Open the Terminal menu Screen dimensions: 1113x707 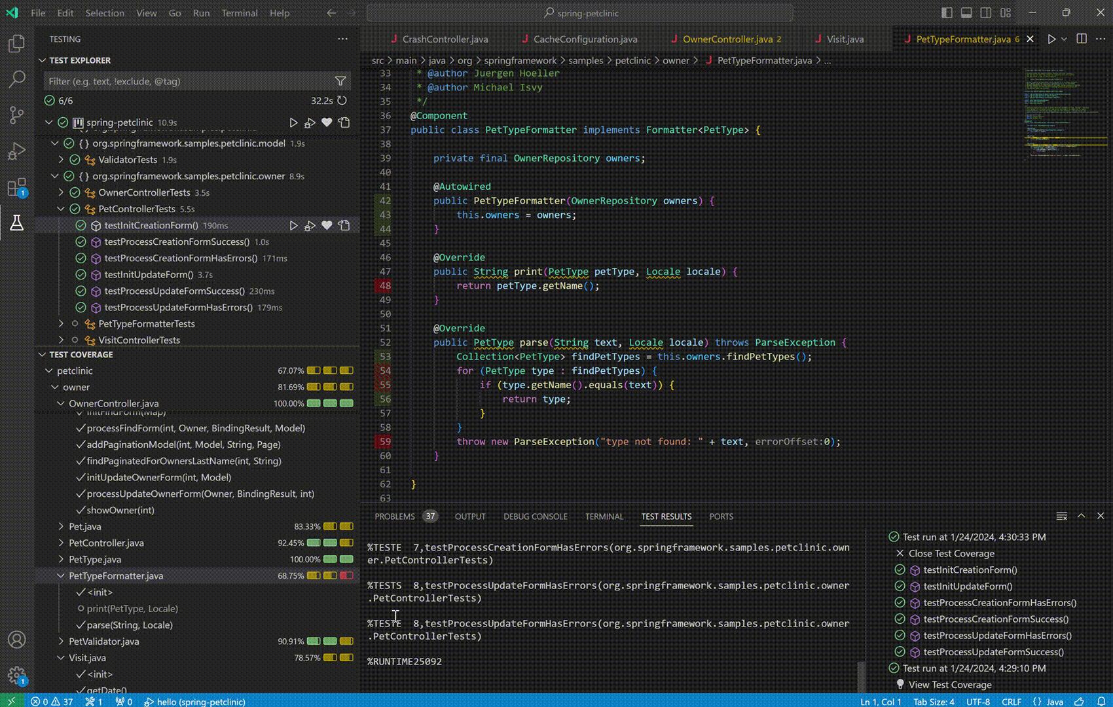(239, 12)
